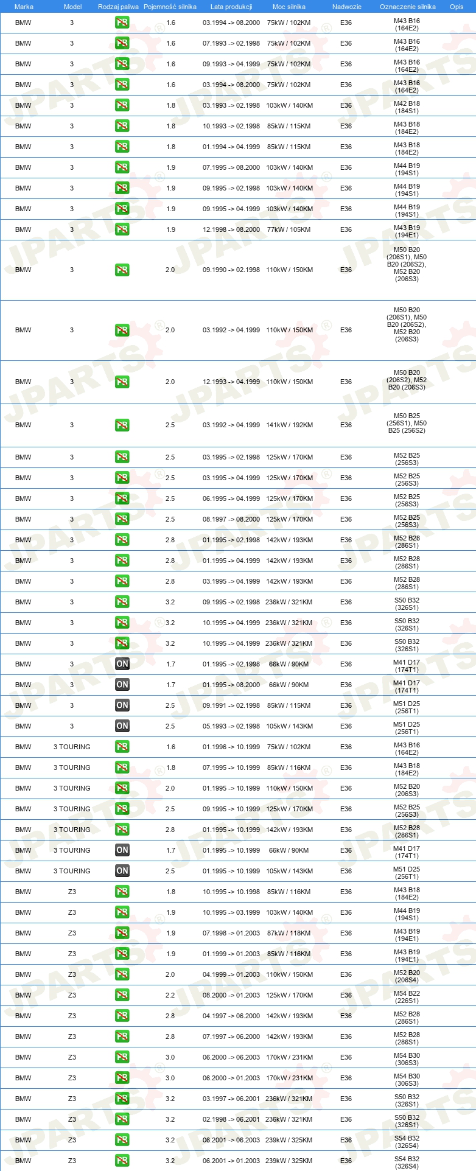Image resolution: width=476 pixels, height=1171 pixels.
Task: Click the 08.2000 -> 01.2003 production years cell
Action: tap(231, 995)
